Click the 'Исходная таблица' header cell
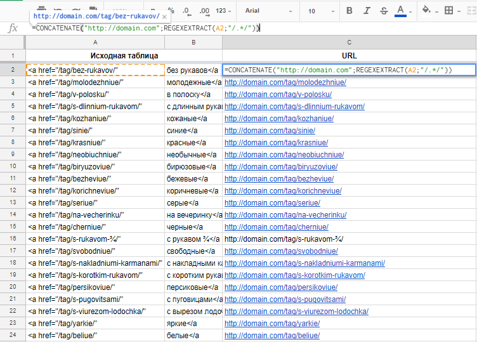This screenshot has width=477, height=342. pos(124,56)
